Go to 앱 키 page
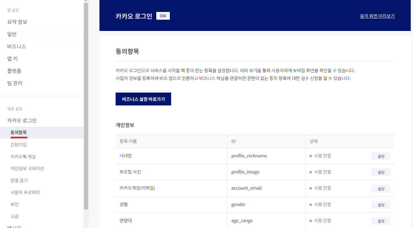 [13, 59]
